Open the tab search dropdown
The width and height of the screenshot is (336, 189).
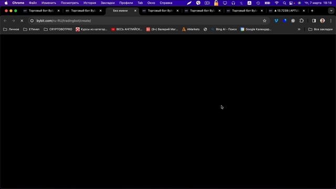pos(331,10)
